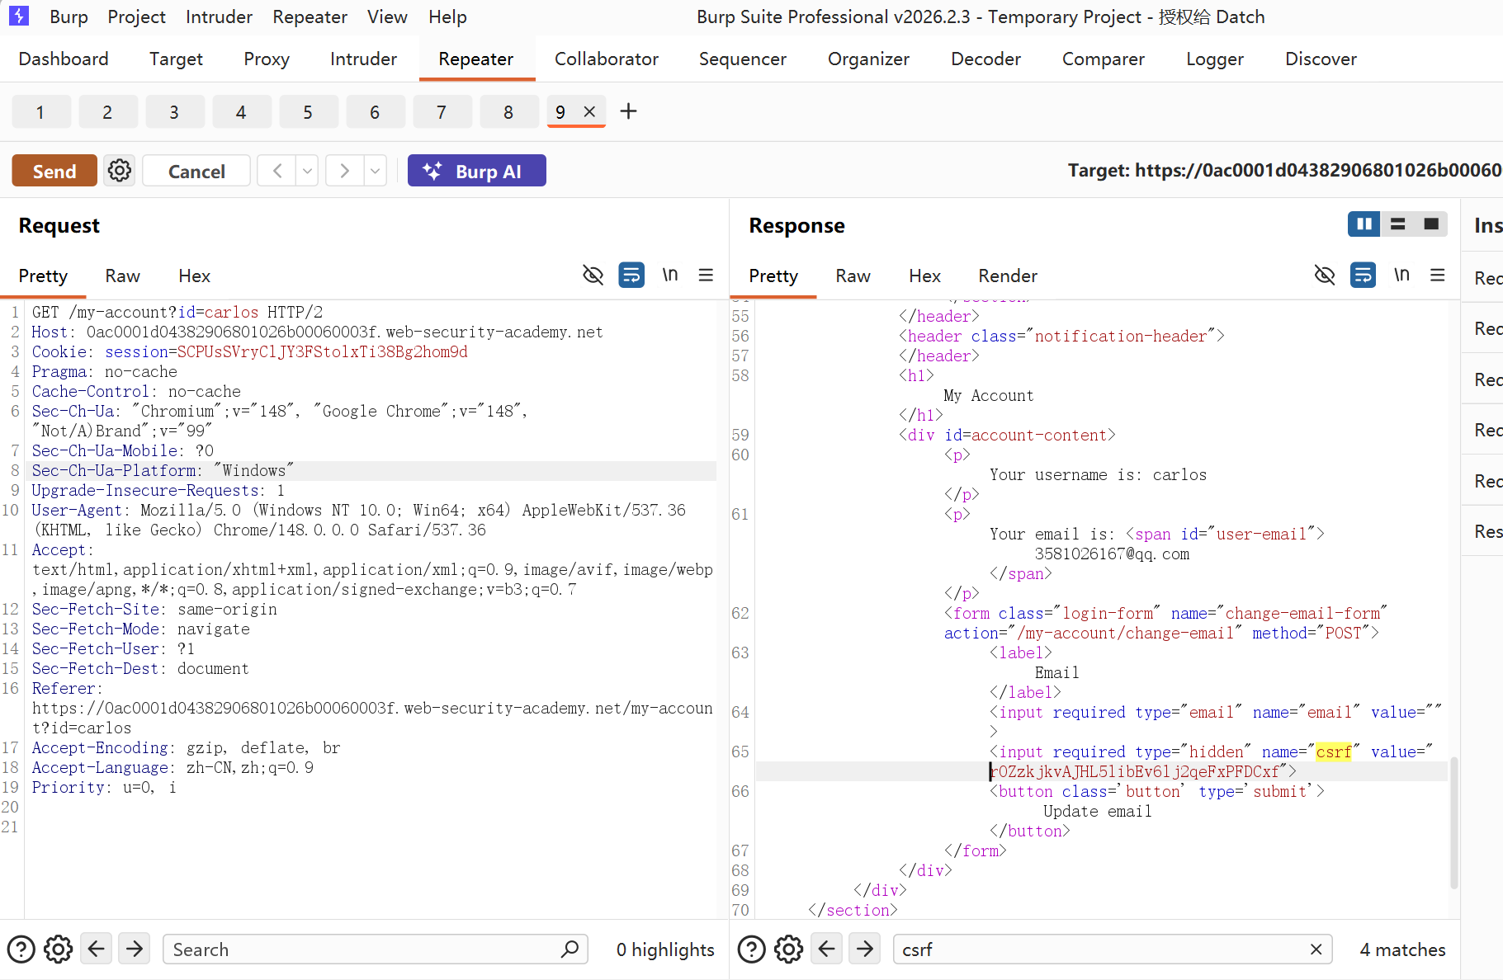1503x980 pixels.
Task: Select Repeater request tab 8
Action: (x=508, y=111)
